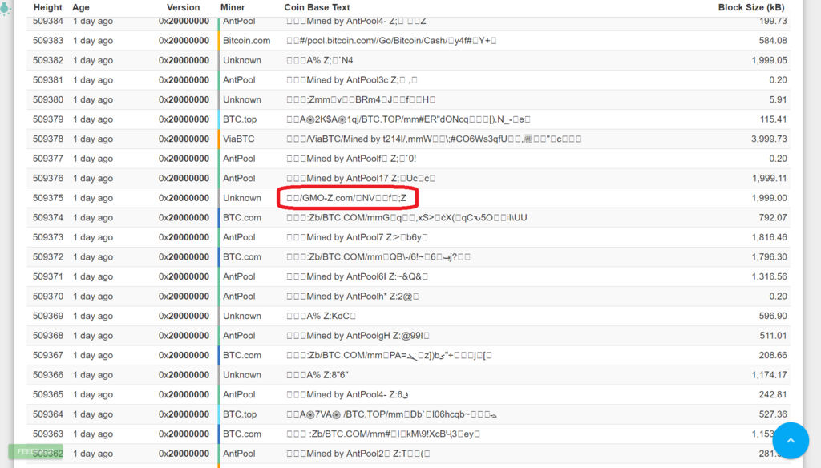Click Bitcoin.com miner in row 509383
This screenshot has height=468, width=821.
pyautogui.click(x=247, y=40)
